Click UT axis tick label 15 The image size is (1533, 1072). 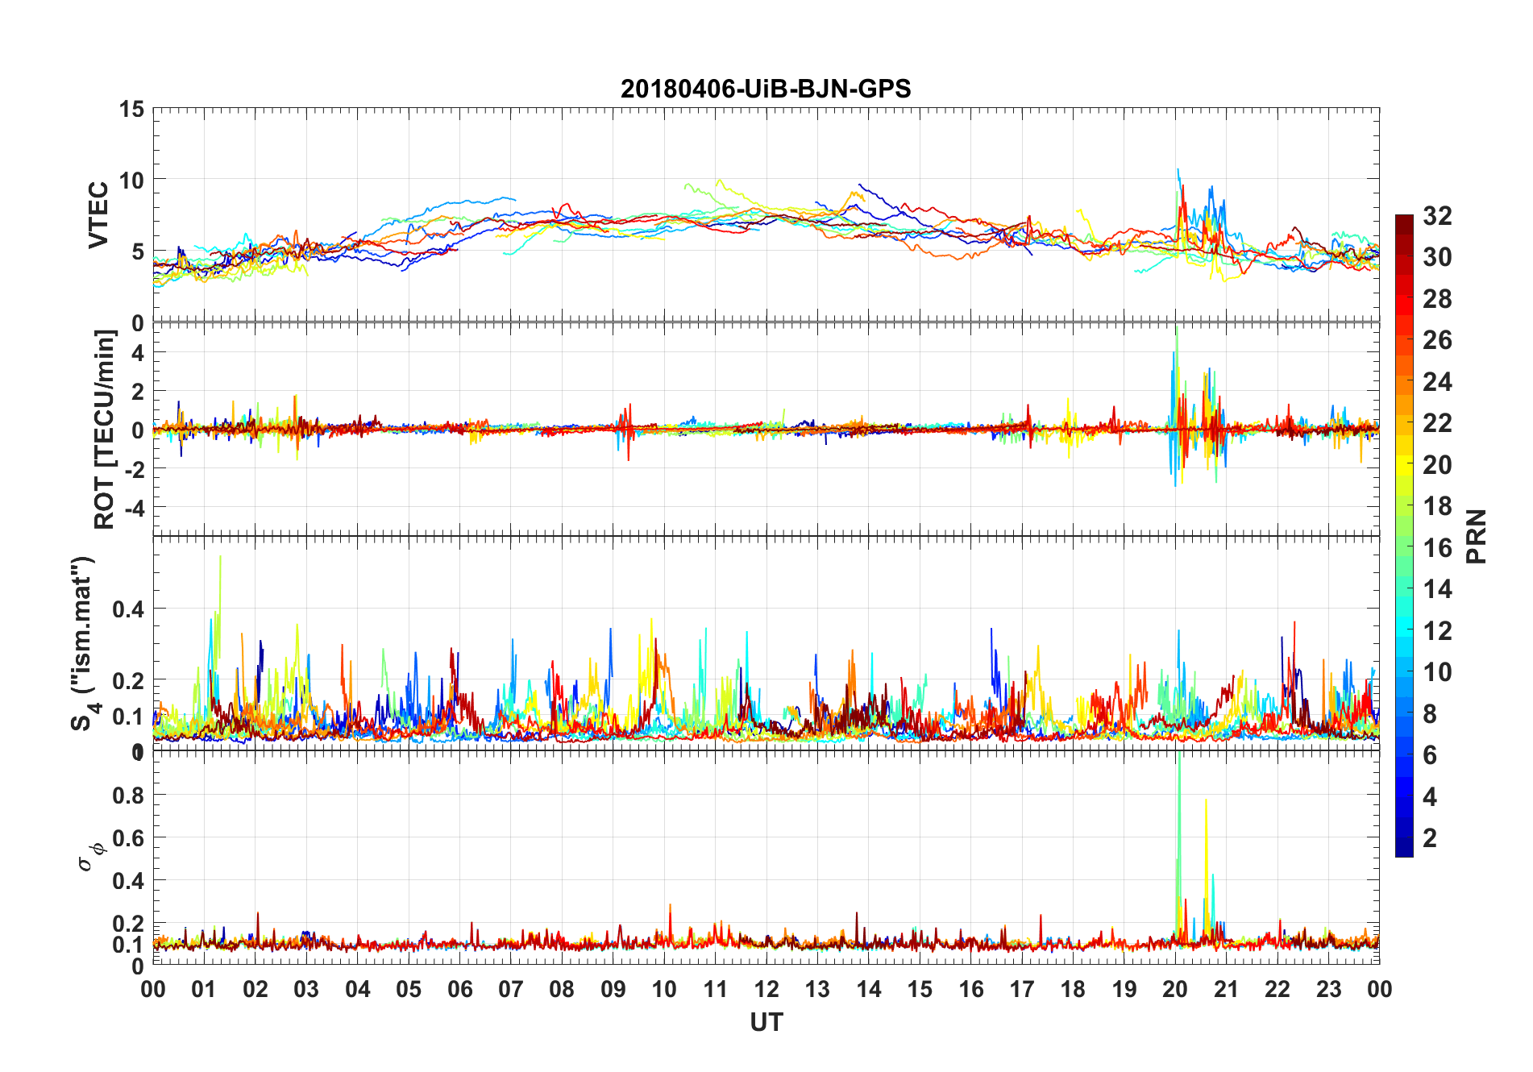click(920, 989)
